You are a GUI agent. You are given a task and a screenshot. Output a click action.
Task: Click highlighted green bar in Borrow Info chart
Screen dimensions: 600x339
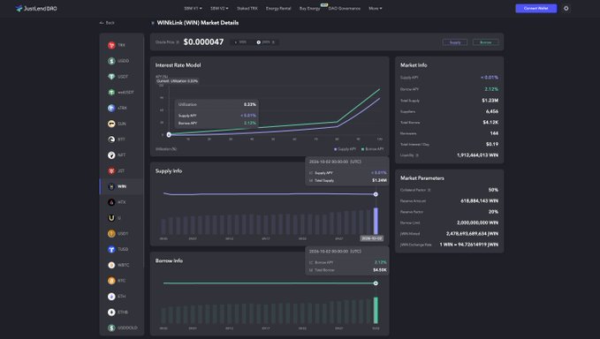376,311
